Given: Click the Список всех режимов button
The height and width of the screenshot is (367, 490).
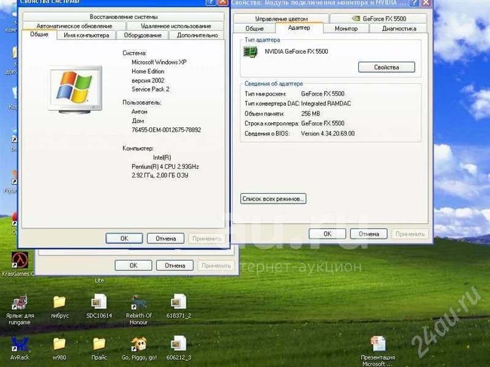Looking at the screenshot, I should [x=273, y=199].
